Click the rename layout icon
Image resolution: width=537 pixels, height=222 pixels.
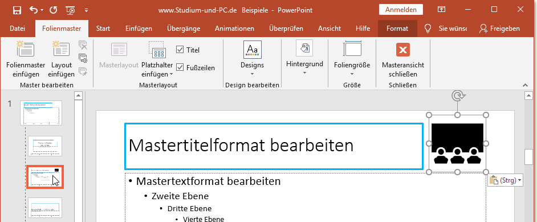(83, 58)
